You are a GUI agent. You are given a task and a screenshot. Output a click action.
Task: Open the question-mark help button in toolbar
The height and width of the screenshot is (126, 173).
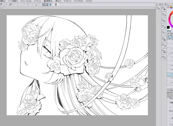[56, 5]
